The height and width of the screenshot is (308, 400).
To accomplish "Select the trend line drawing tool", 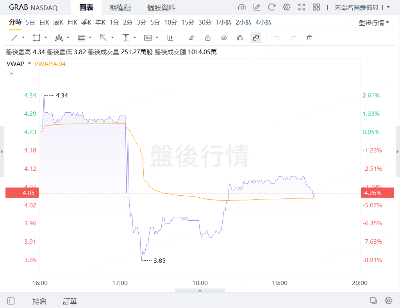I will point(14,38).
